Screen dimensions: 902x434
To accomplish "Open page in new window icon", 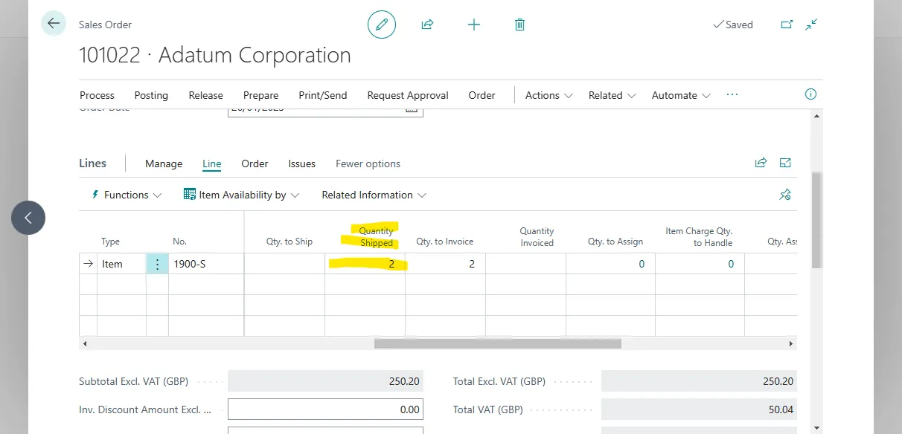I will coord(787,25).
